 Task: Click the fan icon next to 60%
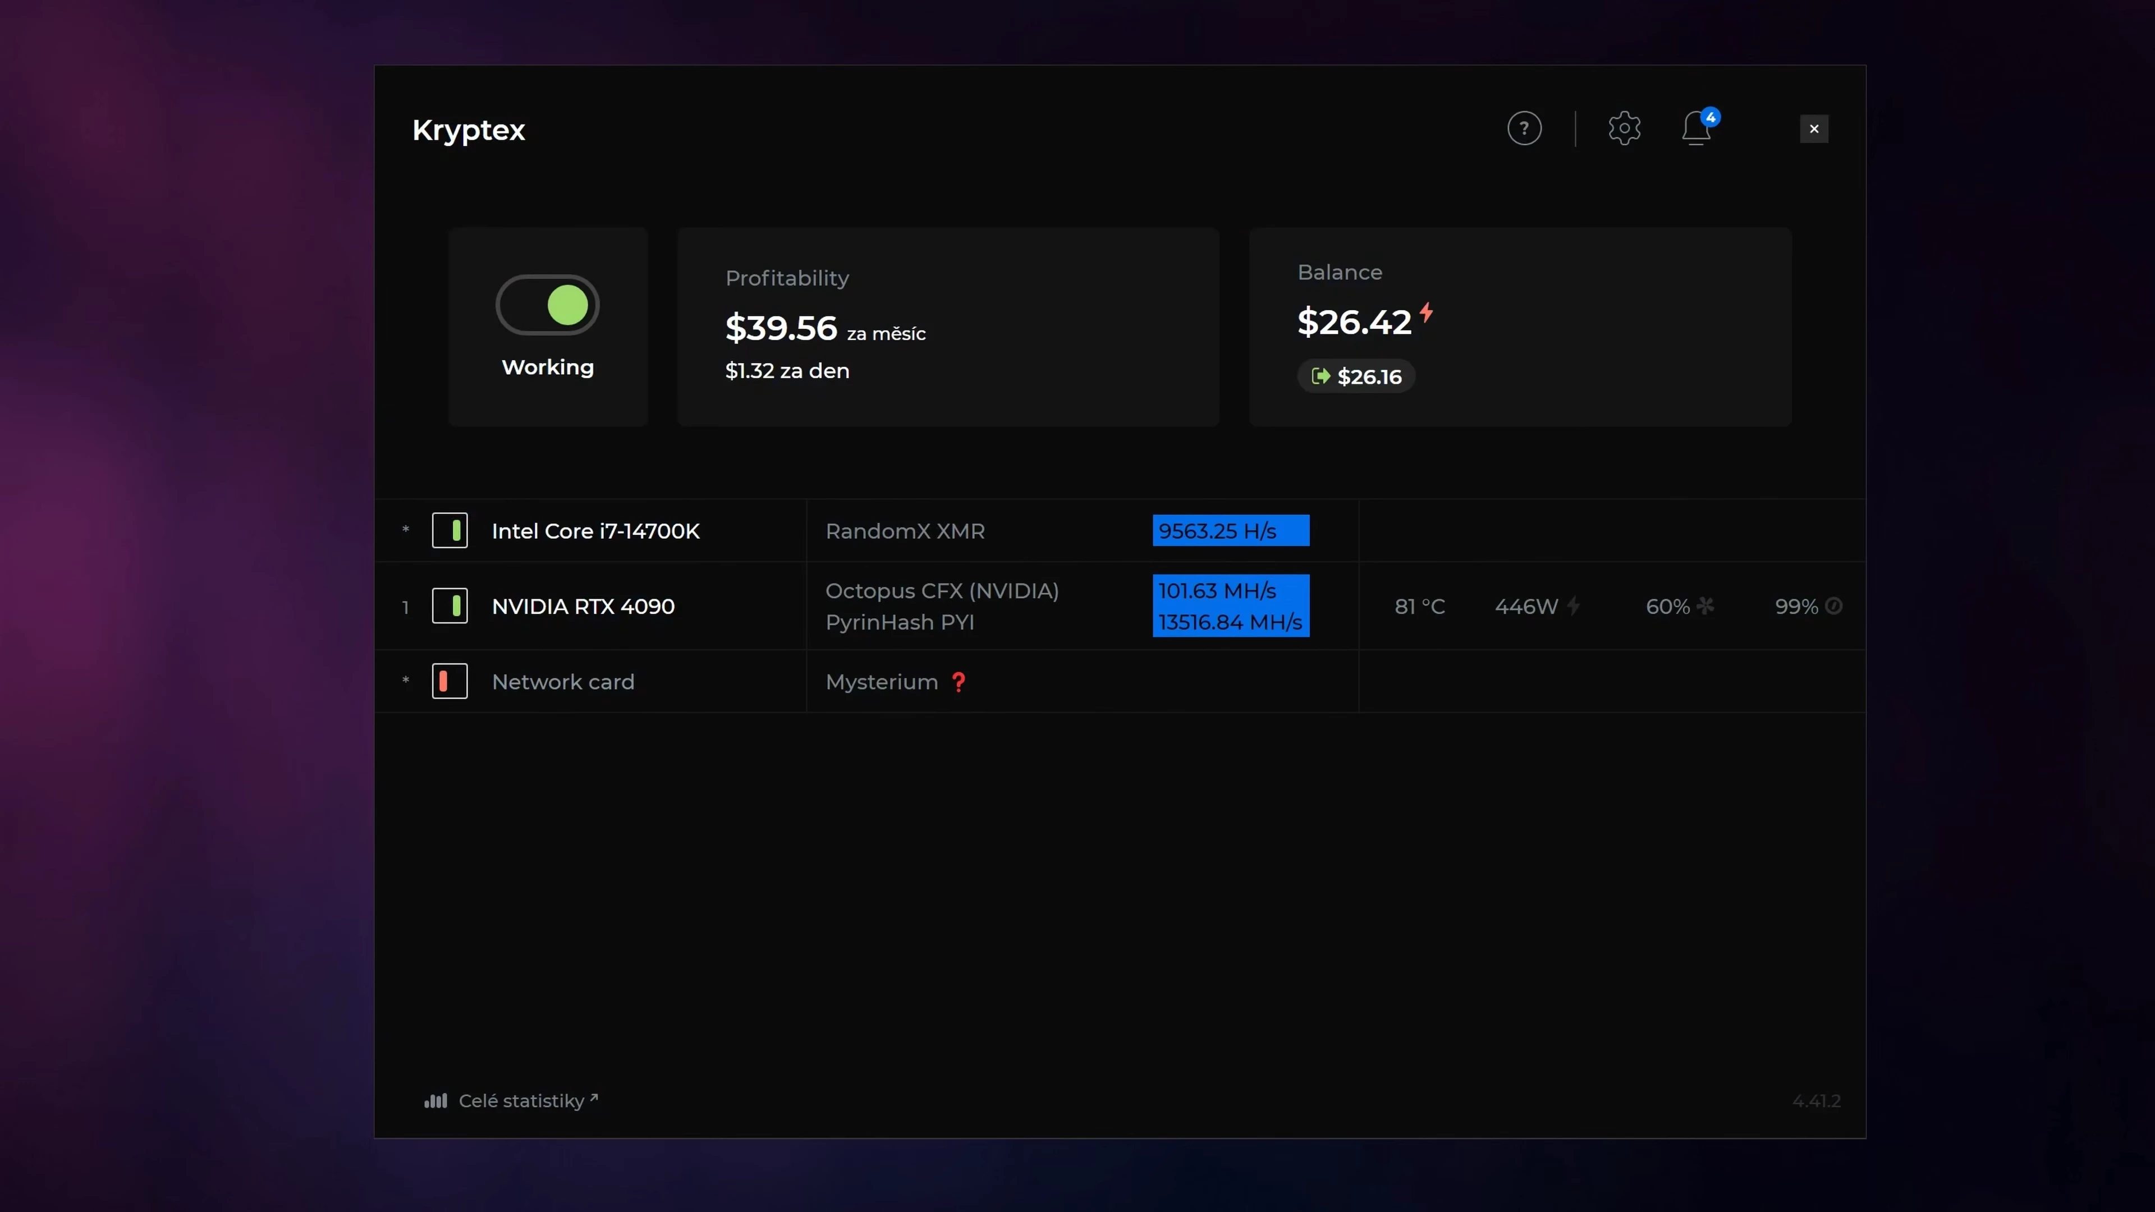(x=1705, y=605)
